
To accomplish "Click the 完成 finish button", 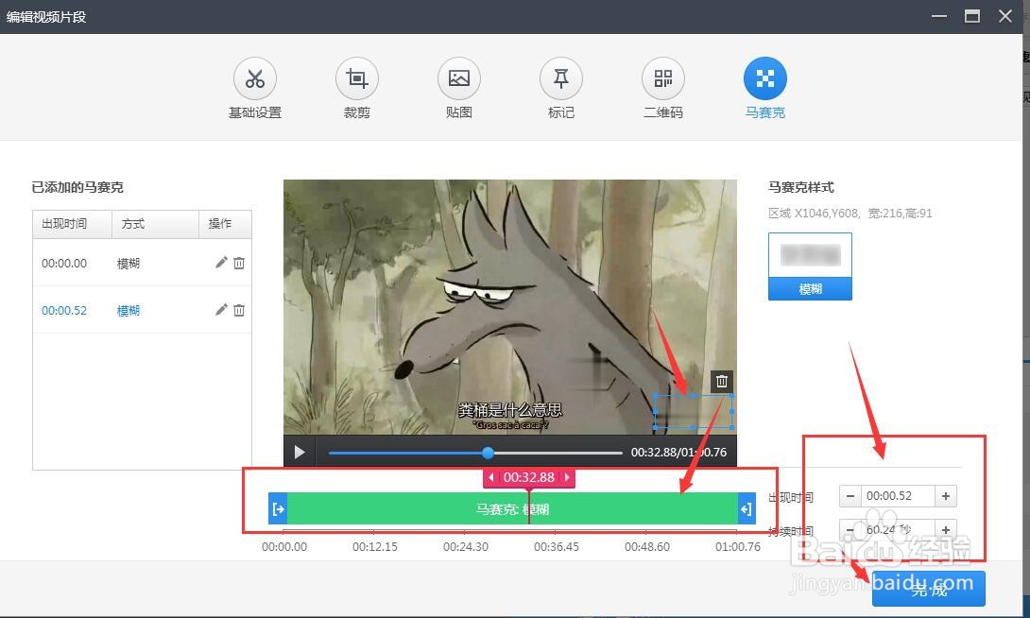I will click(928, 589).
